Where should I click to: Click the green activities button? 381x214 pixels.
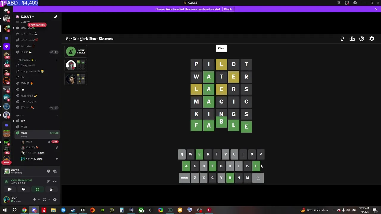click(38, 189)
